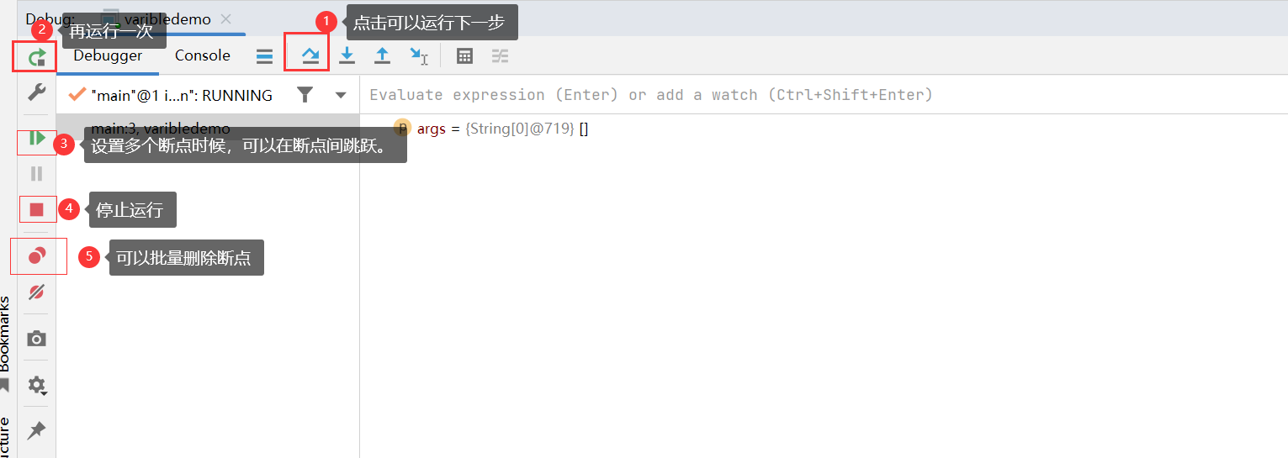Open View Breakpoints double red circles
The image size is (1288, 458).
(37, 255)
